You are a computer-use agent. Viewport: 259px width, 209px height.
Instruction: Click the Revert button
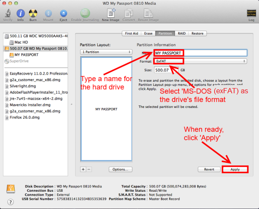point(209,169)
